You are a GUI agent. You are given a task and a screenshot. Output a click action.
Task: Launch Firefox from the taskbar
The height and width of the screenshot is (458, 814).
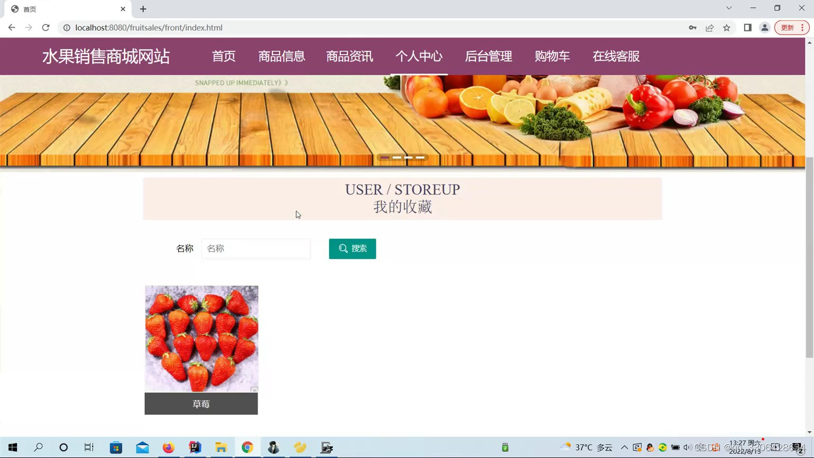(169, 447)
